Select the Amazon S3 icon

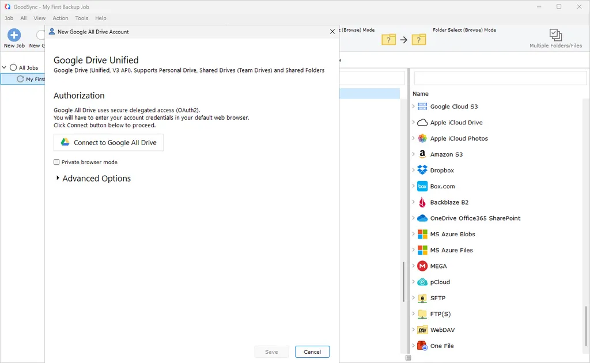click(422, 154)
